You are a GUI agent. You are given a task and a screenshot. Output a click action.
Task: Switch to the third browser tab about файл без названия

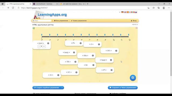(72, 4)
